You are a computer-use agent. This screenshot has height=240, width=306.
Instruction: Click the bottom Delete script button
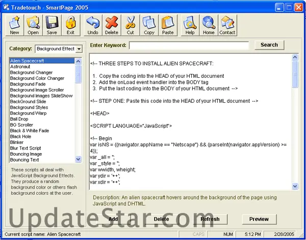coord(161,219)
